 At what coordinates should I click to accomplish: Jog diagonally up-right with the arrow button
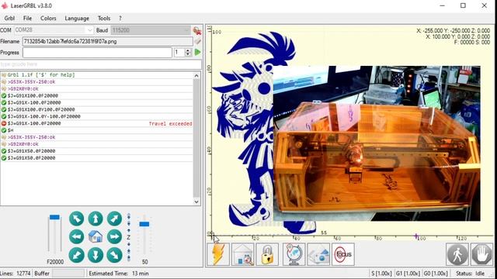pos(114,219)
